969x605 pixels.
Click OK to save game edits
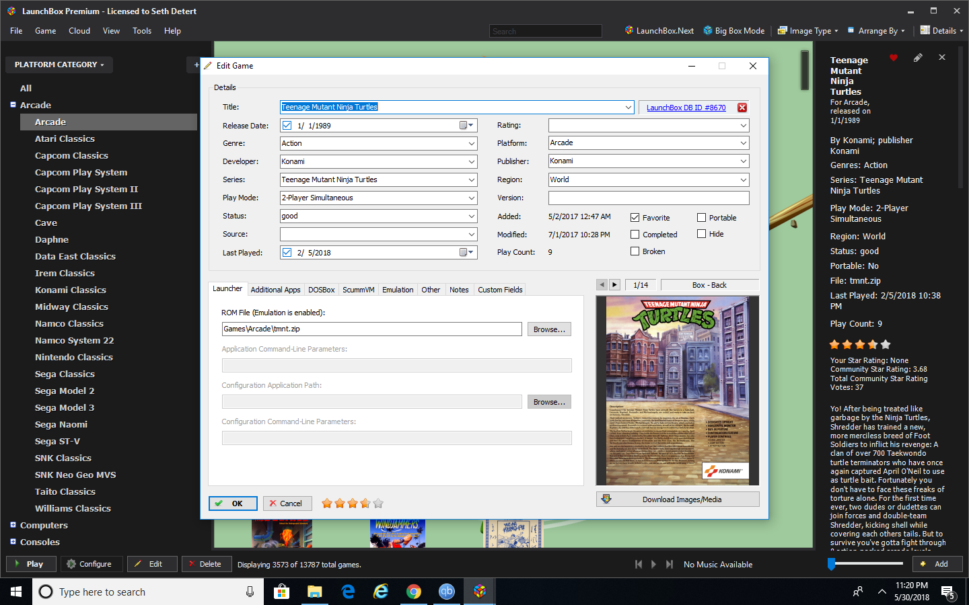click(x=233, y=503)
